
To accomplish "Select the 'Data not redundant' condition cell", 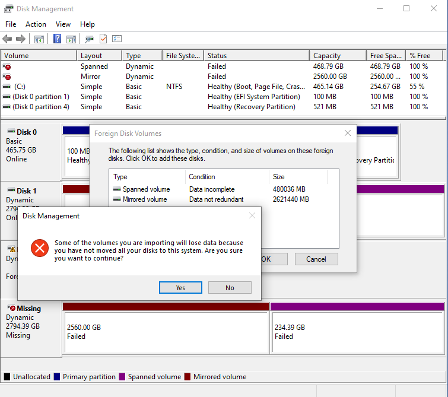I will coord(216,199).
